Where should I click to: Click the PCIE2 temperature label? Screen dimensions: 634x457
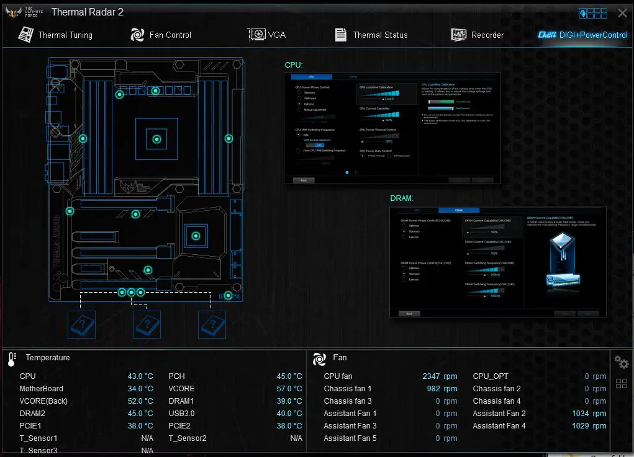point(179,426)
